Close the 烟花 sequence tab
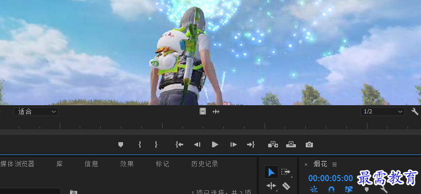Image resolution: width=421 pixels, height=194 pixels. [306, 165]
